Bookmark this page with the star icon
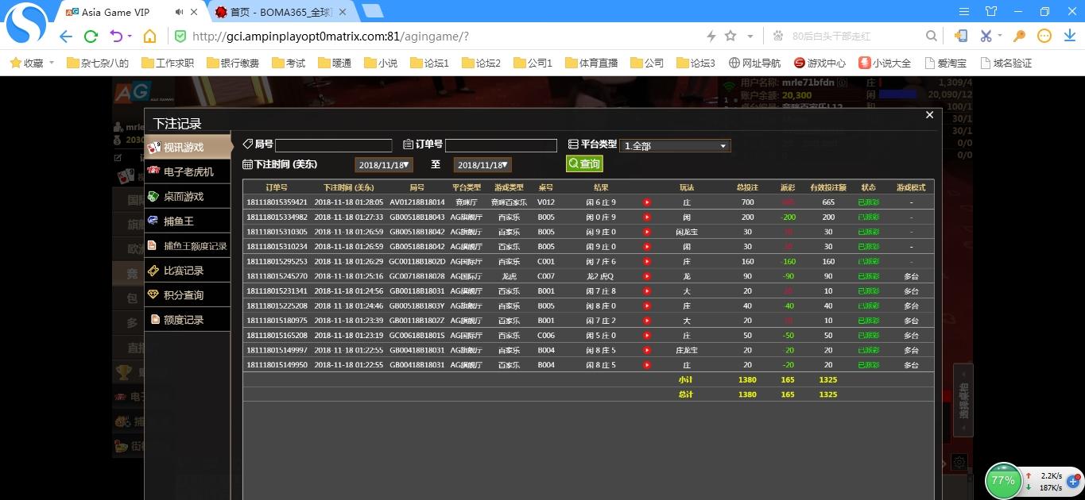 coord(730,37)
